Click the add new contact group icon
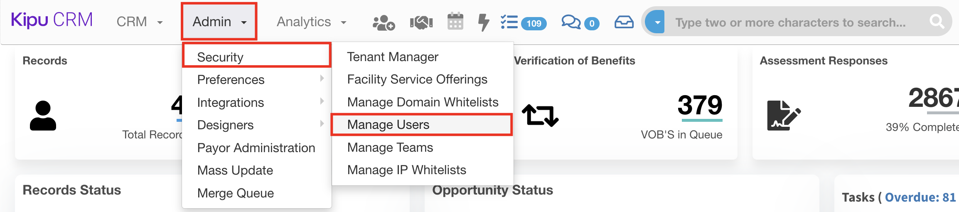This screenshot has height=212, width=959. pos(383,22)
